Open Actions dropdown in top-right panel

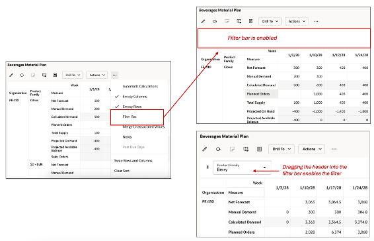pyautogui.click(x=297, y=21)
